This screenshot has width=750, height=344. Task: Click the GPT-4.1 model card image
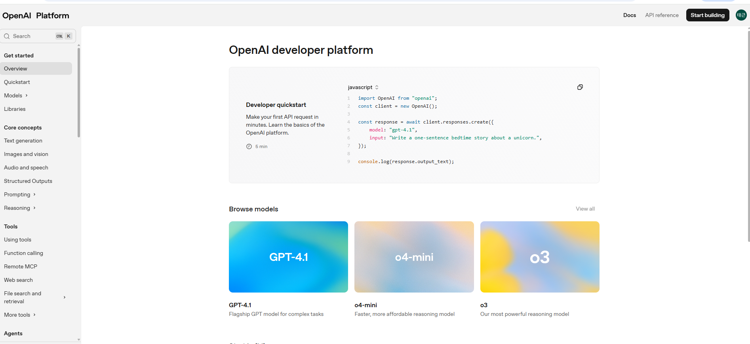288,257
